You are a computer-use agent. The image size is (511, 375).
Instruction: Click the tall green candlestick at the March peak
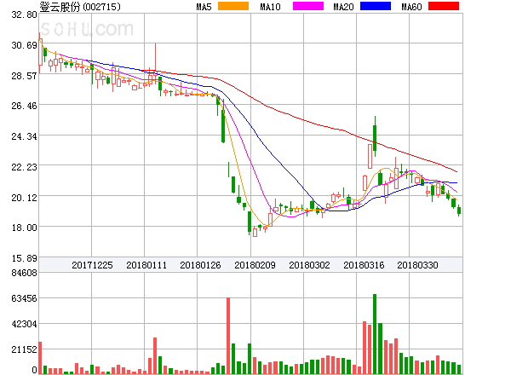tap(375, 137)
